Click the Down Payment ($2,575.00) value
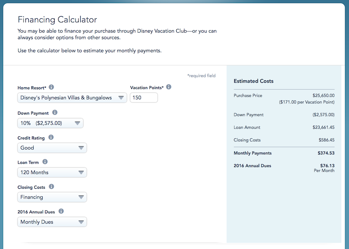Image resolution: width=349 pixels, height=249 pixels. (x=323, y=115)
